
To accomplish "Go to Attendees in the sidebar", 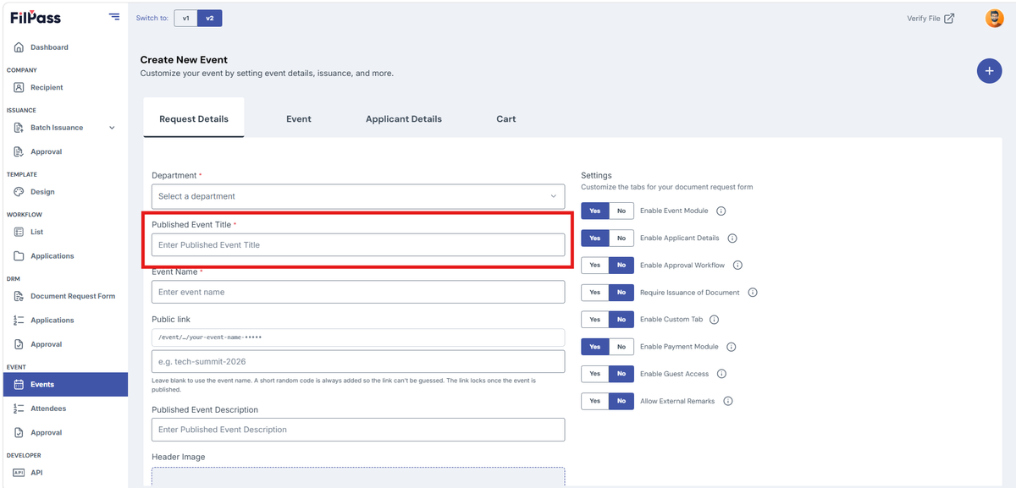I will pos(48,408).
